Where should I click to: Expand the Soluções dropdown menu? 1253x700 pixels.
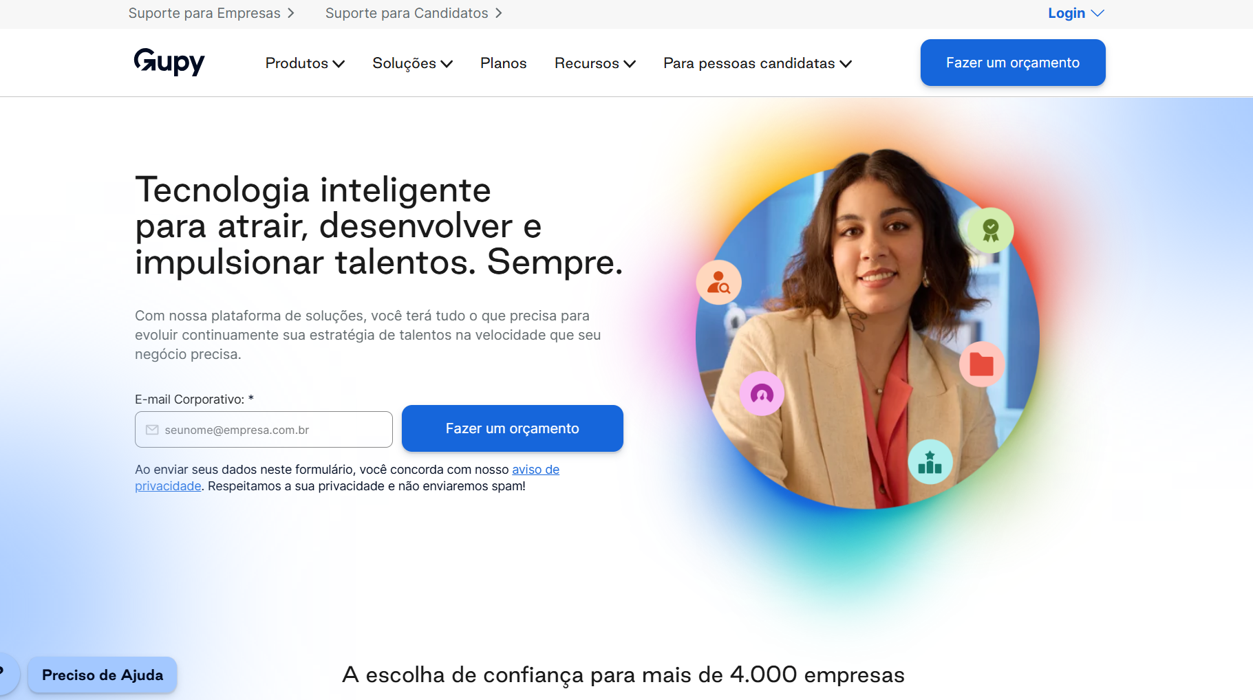(x=412, y=63)
